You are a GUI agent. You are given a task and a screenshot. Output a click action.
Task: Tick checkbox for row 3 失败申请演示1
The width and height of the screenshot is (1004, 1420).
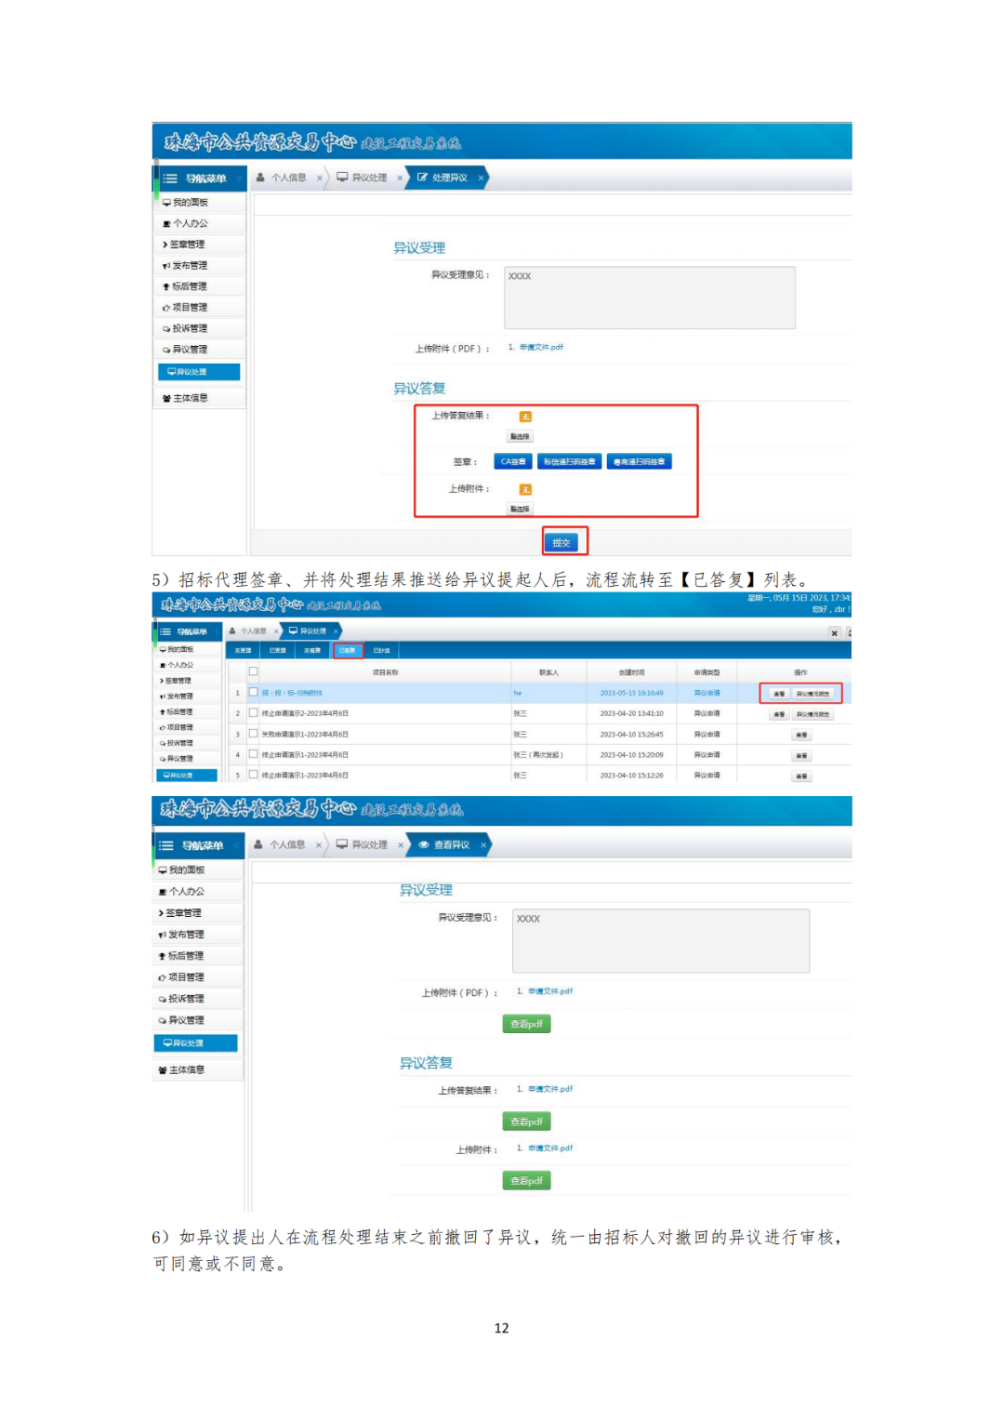tap(253, 733)
